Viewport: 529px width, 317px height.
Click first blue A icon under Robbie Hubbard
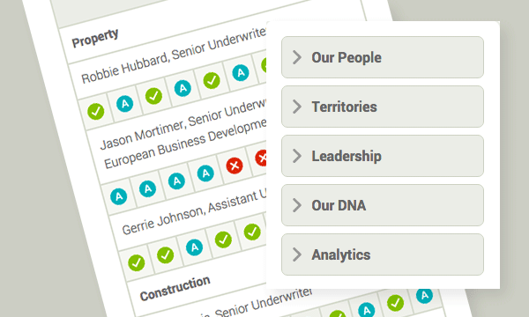point(125,103)
